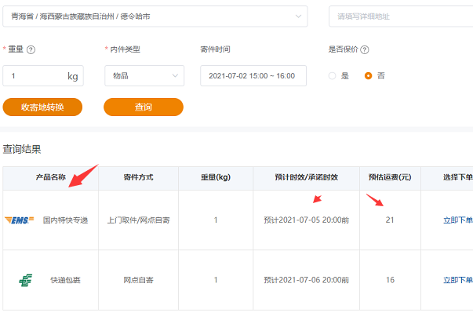Click the 查询 button
This screenshot has height=316, width=473.
(144, 107)
